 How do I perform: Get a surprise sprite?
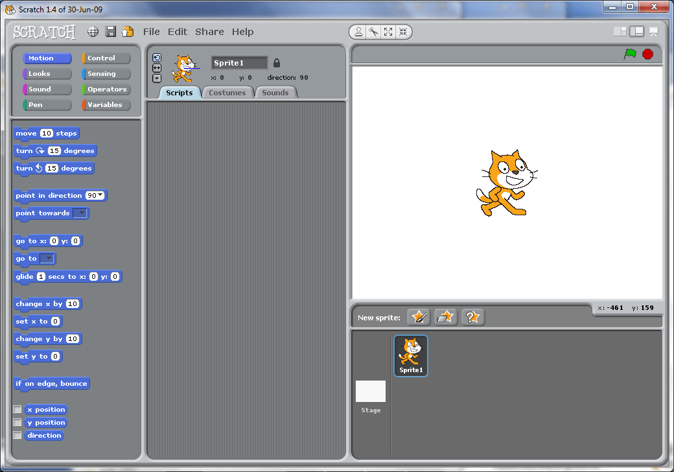pyautogui.click(x=473, y=317)
